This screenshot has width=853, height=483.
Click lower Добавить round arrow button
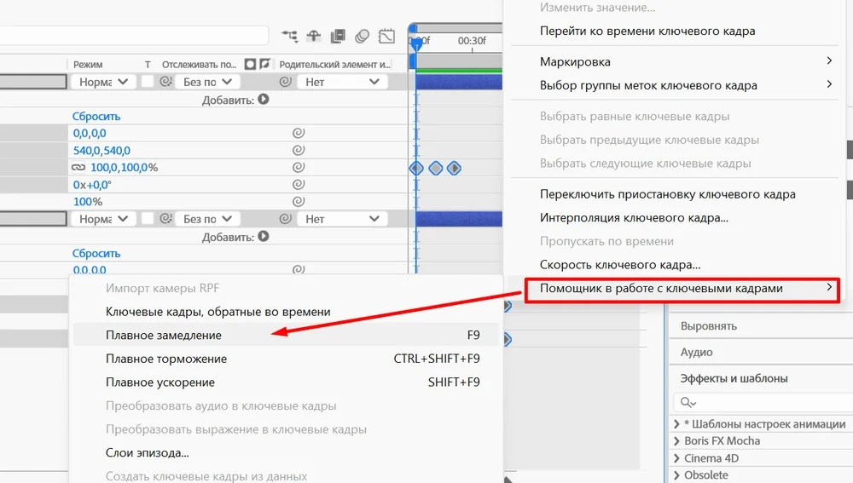[264, 236]
